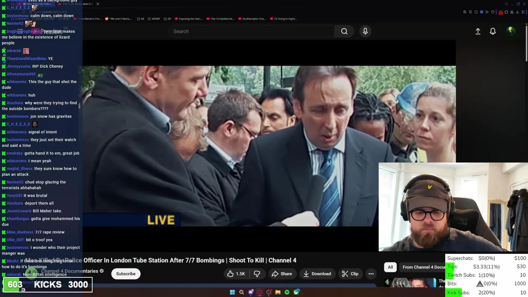
Task: Click username JasonCoward in chat
Action: pos(19,211)
